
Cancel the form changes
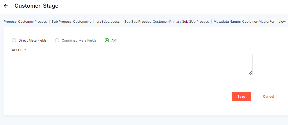tap(268, 96)
